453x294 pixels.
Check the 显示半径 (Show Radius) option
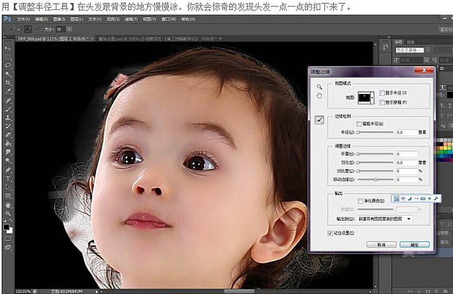(381, 93)
